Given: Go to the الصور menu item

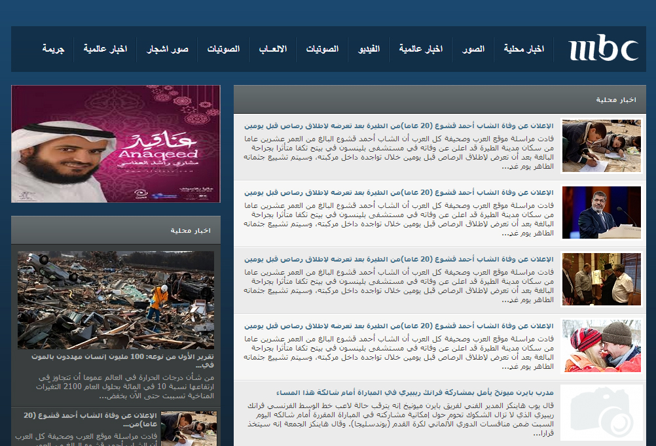Looking at the screenshot, I should tap(473, 49).
